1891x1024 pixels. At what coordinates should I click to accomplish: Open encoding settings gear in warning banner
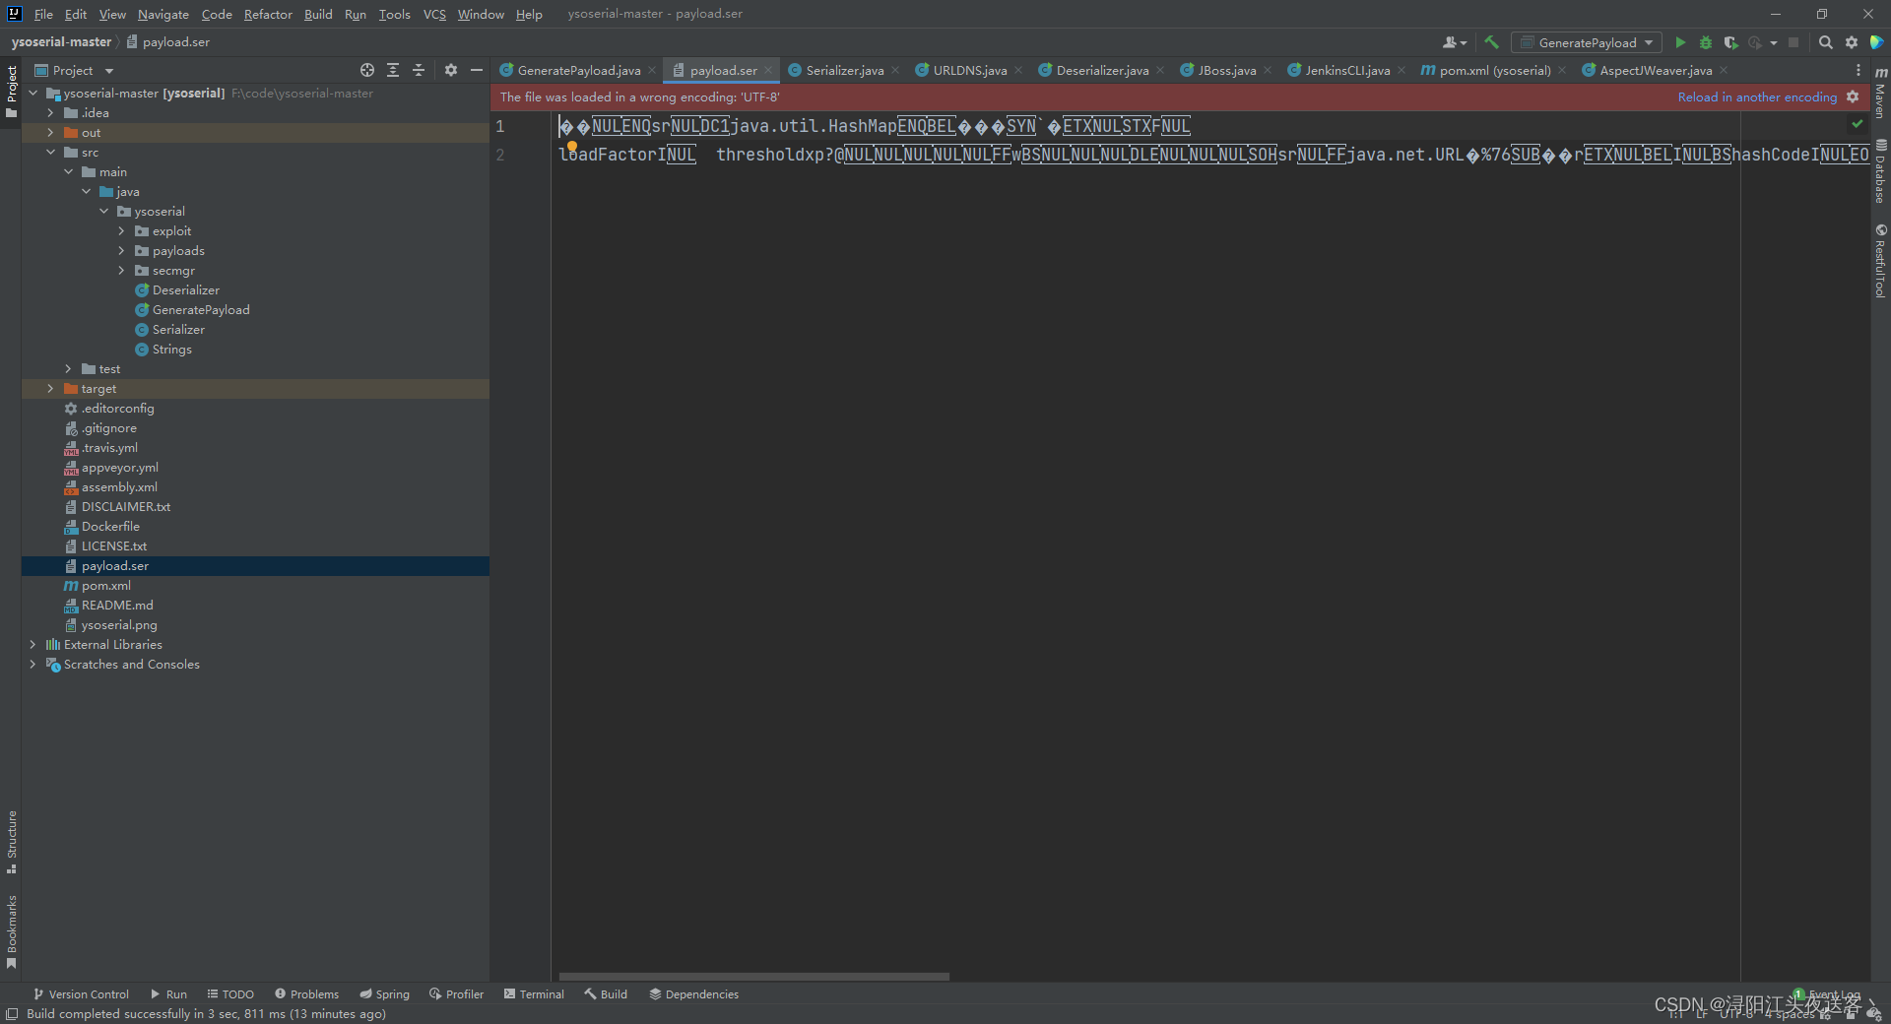[1853, 96]
